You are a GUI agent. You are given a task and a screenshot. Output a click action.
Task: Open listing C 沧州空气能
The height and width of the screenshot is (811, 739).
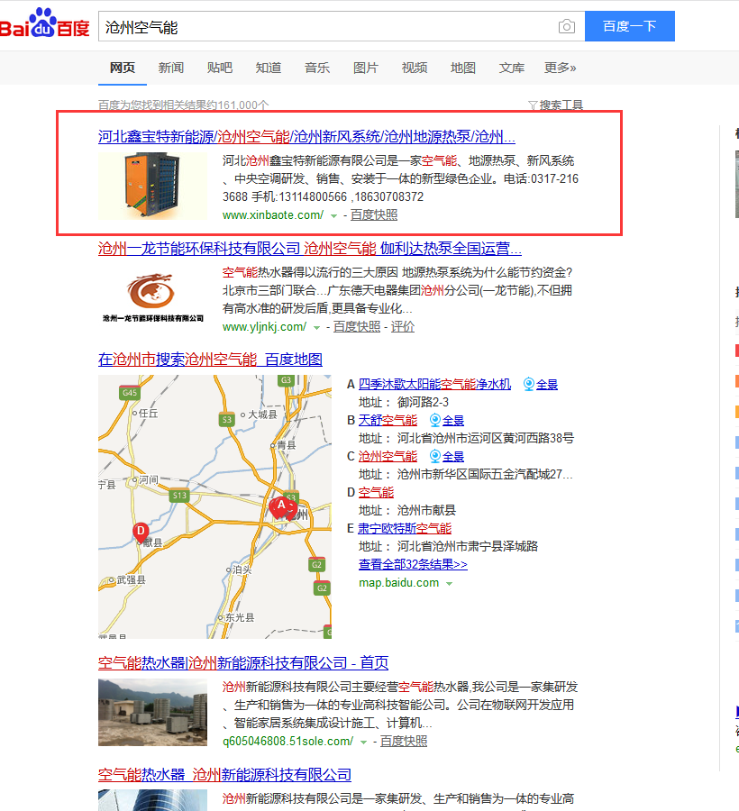click(x=388, y=457)
